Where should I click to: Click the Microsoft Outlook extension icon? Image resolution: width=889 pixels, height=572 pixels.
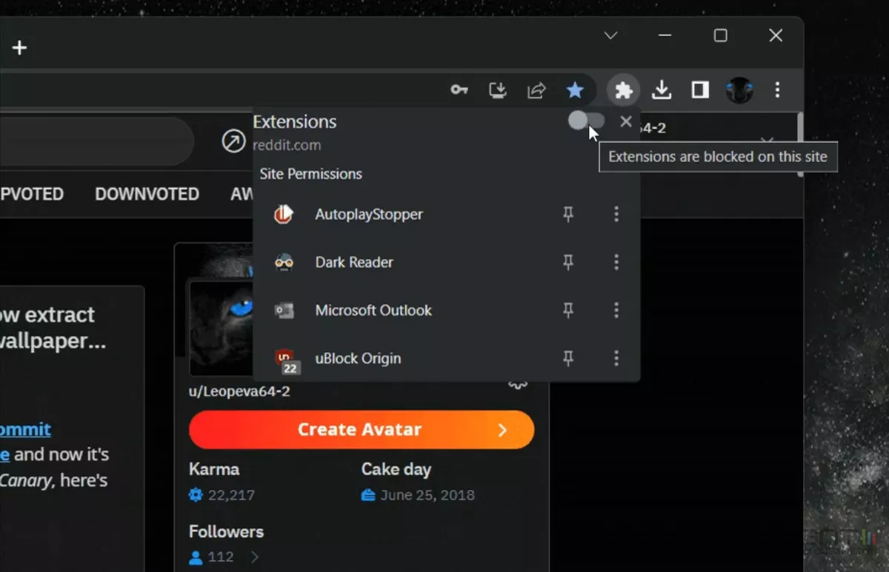284,310
